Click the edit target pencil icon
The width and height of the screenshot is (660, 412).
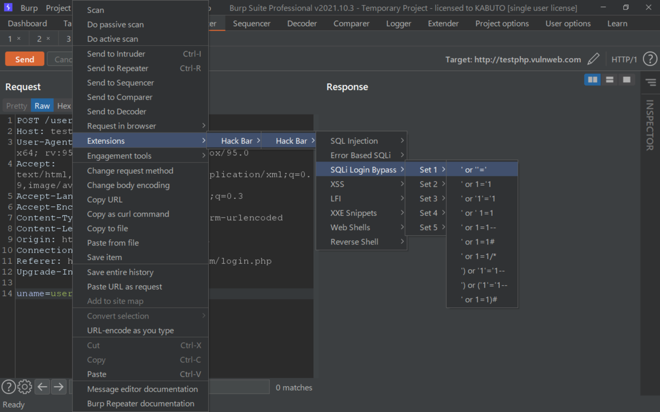click(x=593, y=59)
